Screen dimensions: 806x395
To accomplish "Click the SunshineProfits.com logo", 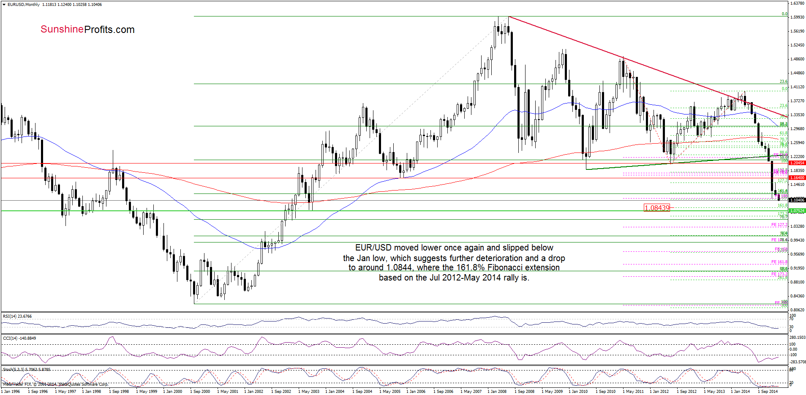I will coord(87,30).
